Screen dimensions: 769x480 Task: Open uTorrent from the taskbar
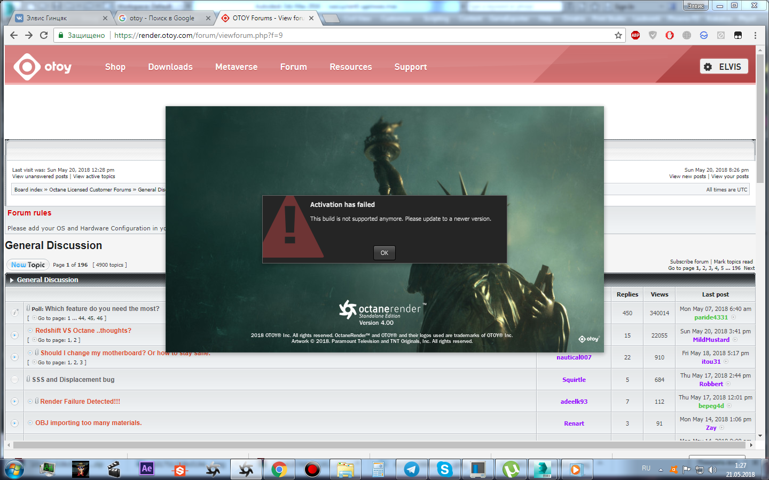[511, 469]
